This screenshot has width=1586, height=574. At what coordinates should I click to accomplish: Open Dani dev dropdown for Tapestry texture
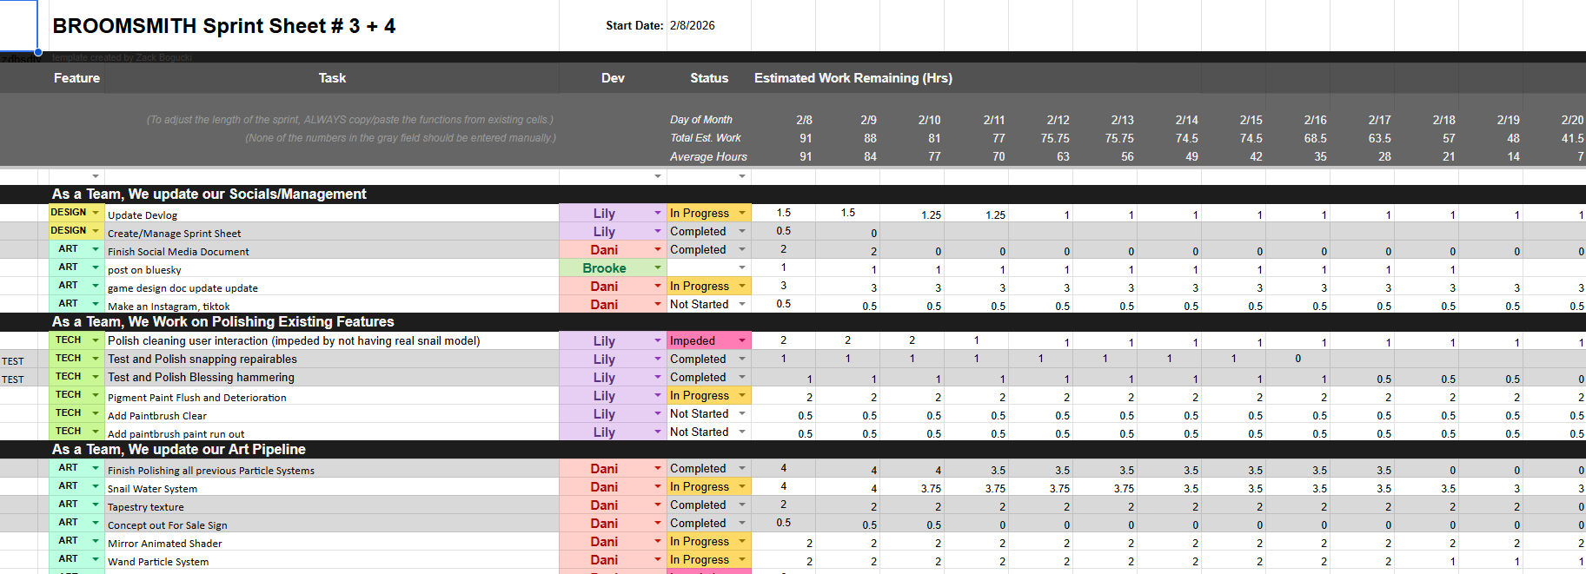coord(658,505)
